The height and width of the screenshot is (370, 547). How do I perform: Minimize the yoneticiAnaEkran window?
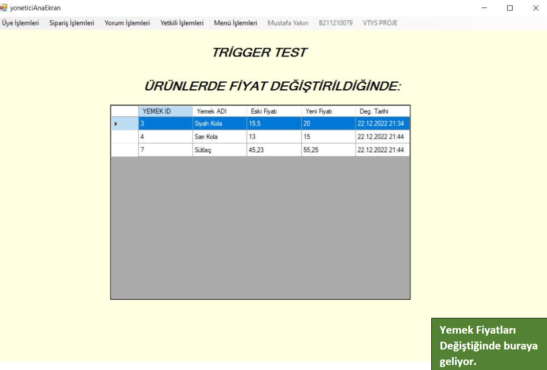pyautogui.click(x=484, y=8)
